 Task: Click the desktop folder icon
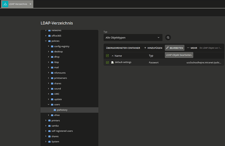click(52, 51)
